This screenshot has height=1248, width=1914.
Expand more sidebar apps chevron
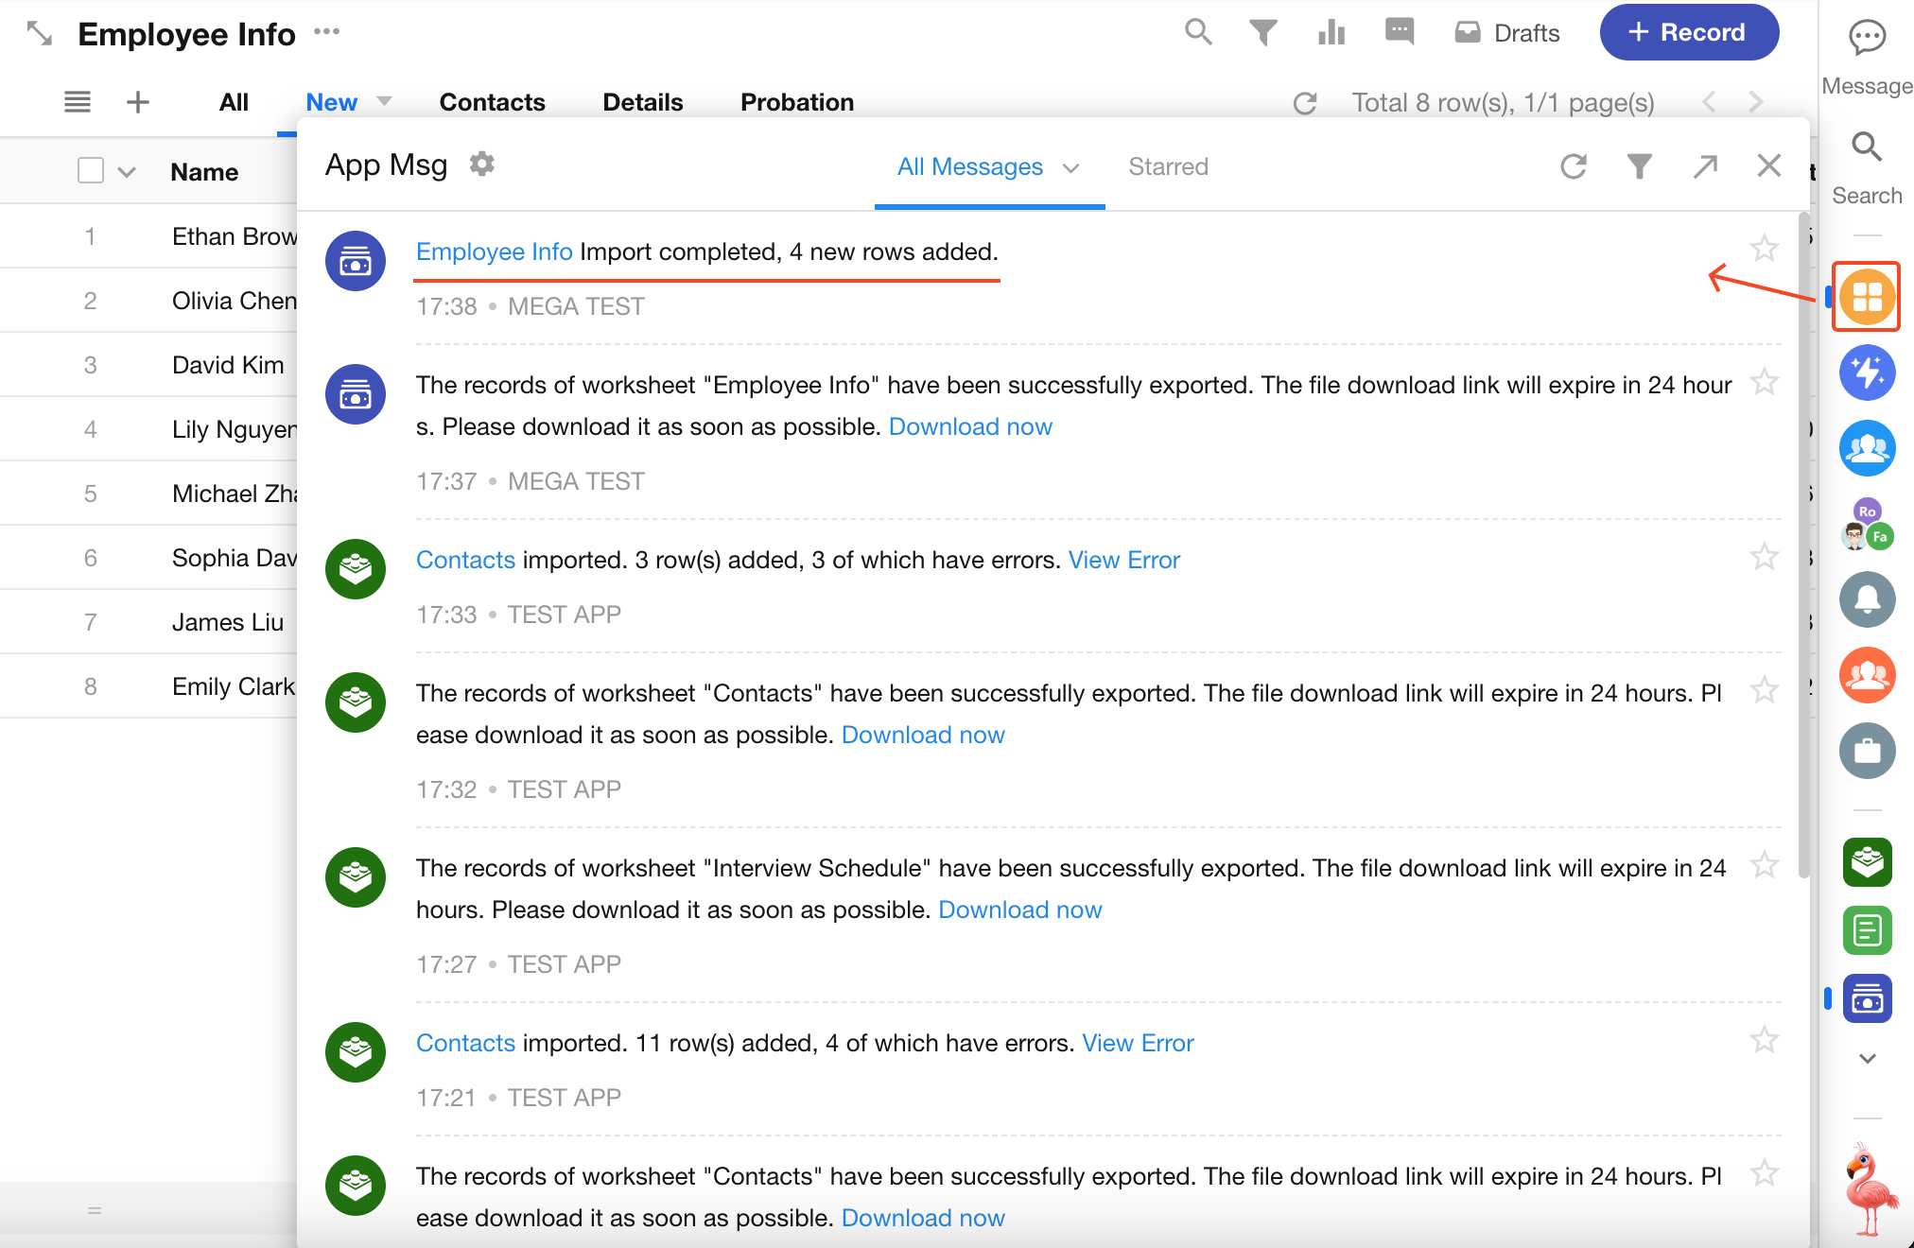click(1867, 1058)
